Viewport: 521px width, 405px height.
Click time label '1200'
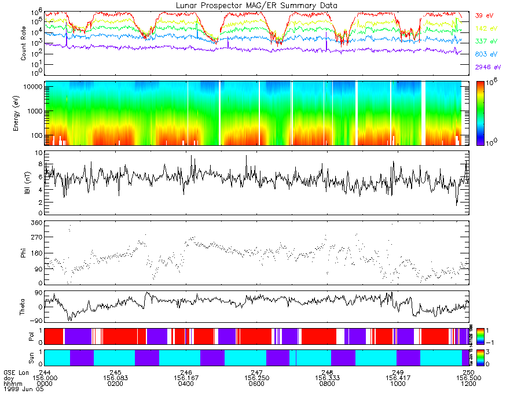(x=468, y=384)
